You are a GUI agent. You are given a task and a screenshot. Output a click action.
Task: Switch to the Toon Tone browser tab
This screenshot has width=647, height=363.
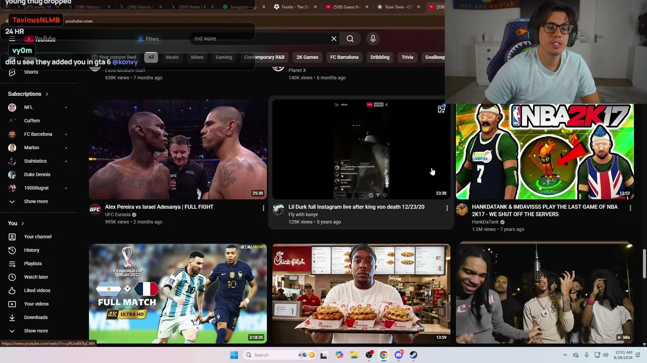(398, 7)
